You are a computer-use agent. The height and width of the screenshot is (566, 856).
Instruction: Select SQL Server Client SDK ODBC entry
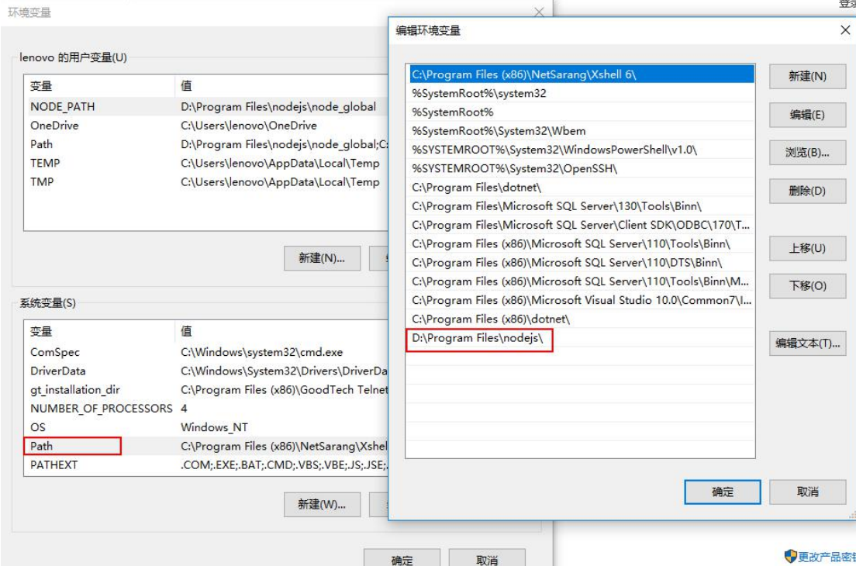[582, 225]
